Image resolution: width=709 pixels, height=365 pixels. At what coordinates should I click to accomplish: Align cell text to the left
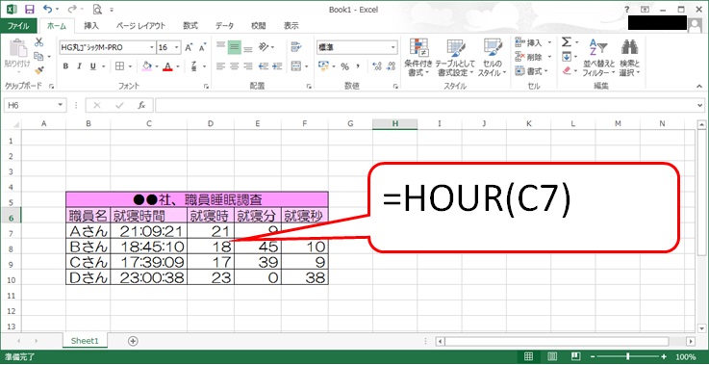pyautogui.click(x=220, y=66)
